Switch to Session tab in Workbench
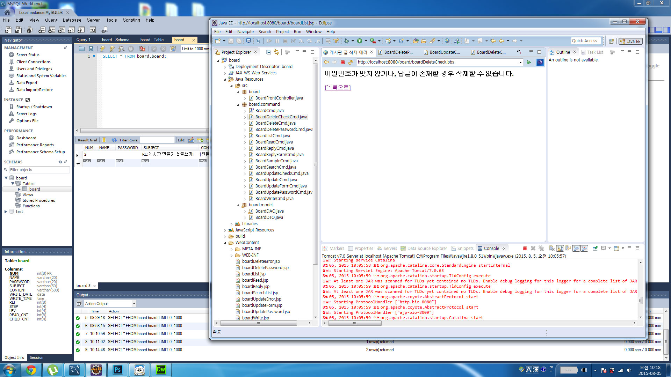Viewport: 671px width, 377px height. pyautogui.click(x=36, y=357)
